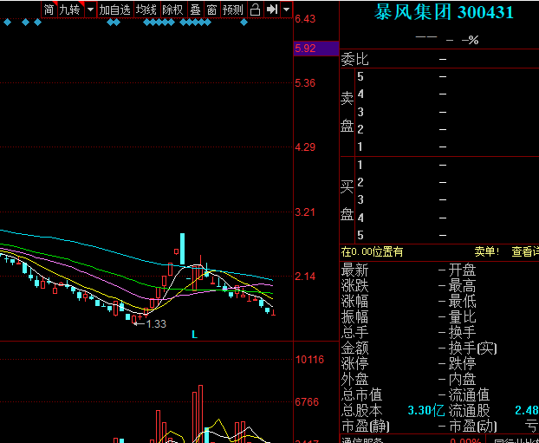Click the 简 simplified view button
This screenshot has width=539, height=443.
coord(49,10)
